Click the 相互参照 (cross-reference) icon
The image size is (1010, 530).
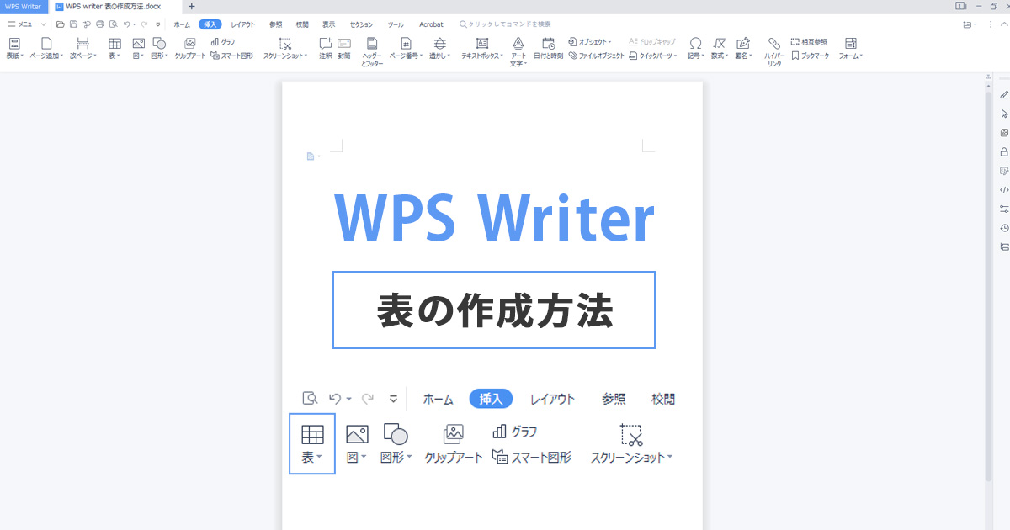point(809,41)
